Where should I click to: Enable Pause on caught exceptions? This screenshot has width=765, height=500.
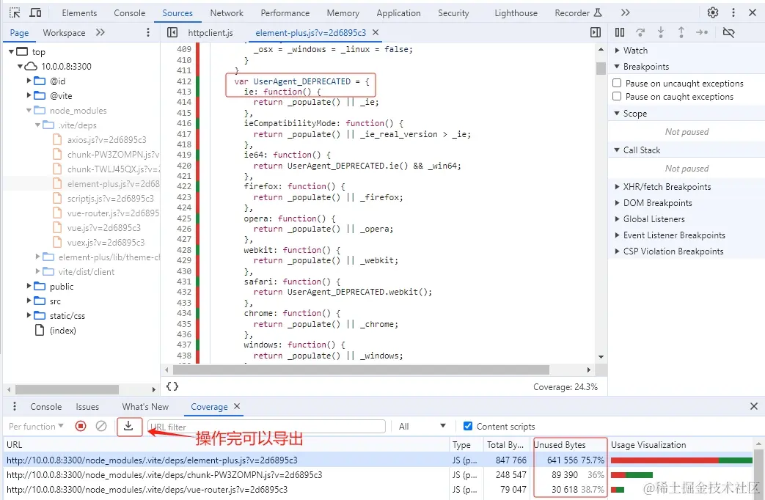tap(617, 96)
